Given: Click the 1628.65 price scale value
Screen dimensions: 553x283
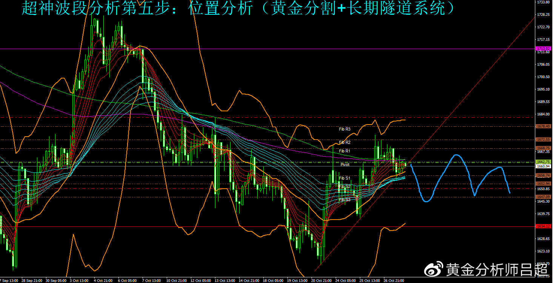Looking at the screenshot, I should [x=544, y=239].
